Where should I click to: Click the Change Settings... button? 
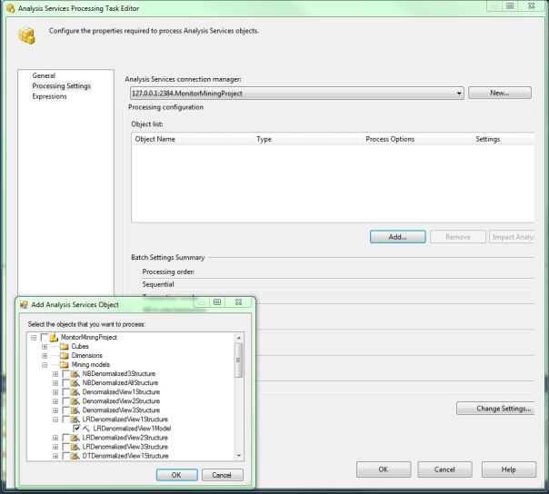495,409
